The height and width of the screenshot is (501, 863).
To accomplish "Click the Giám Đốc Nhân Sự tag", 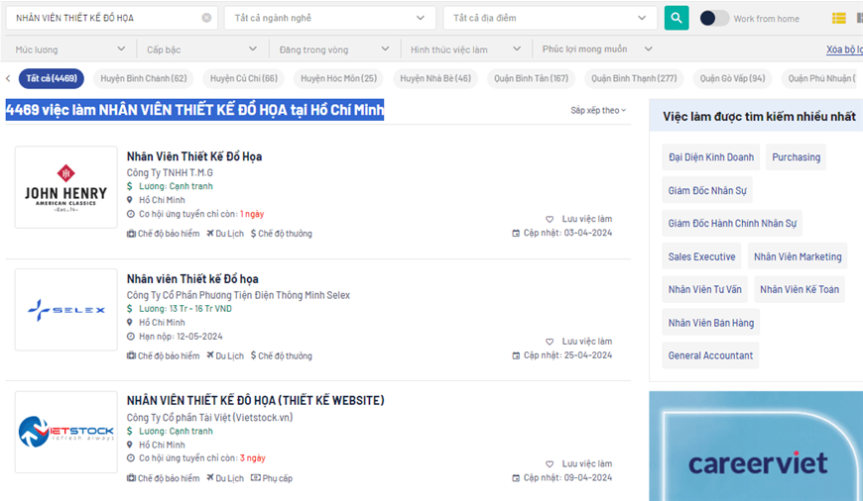I will point(707,191).
